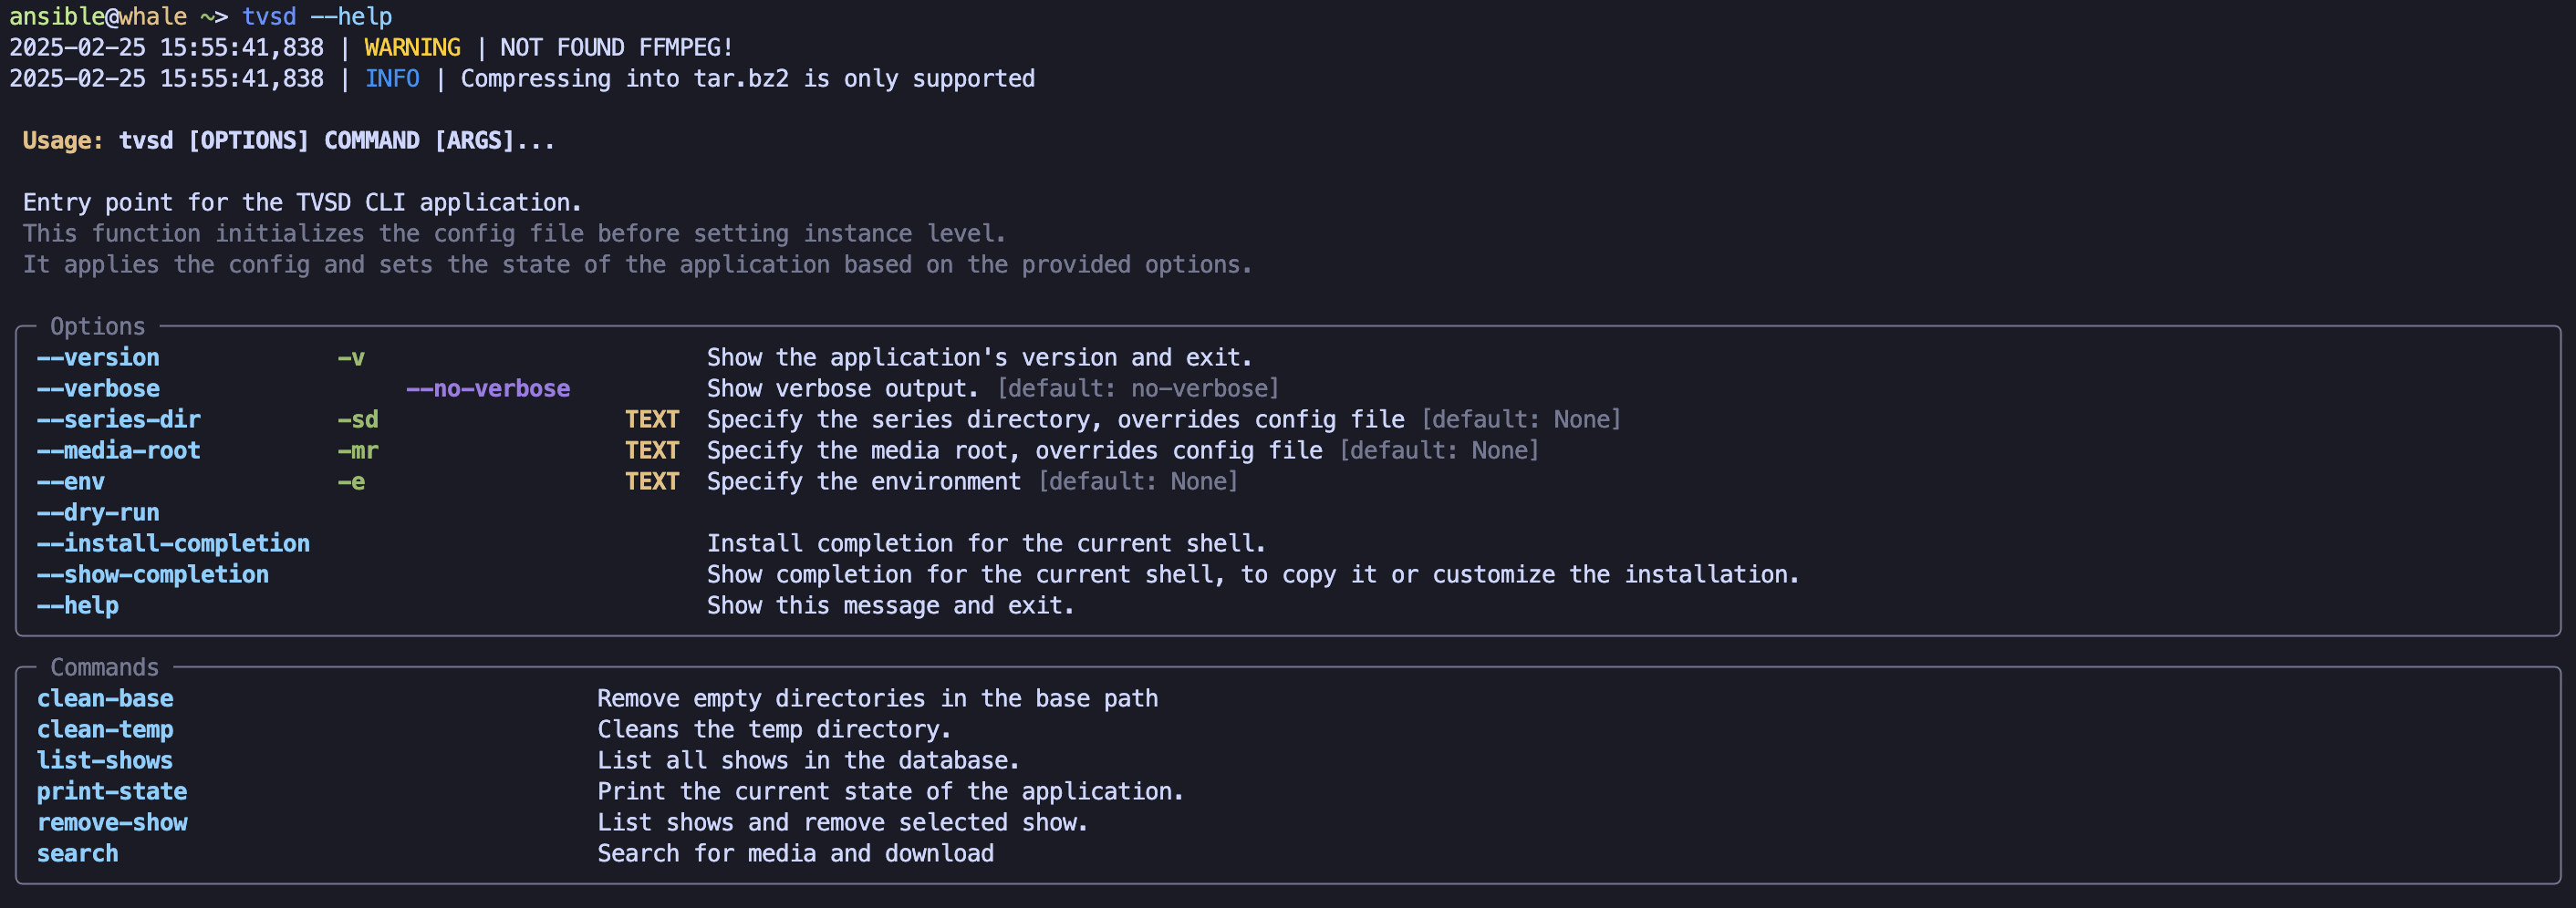Select the --media-root option
2576x908 pixels.
pyautogui.click(x=119, y=450)
